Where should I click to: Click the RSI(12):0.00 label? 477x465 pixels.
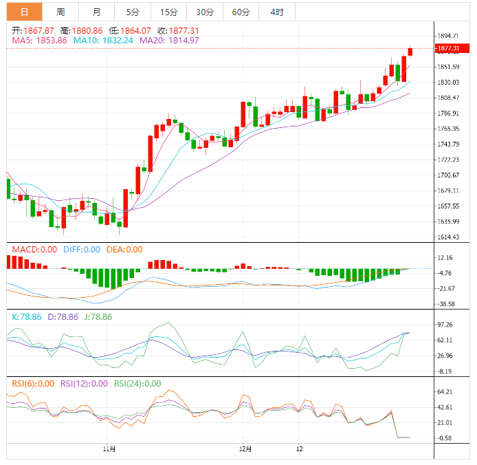[84, 384]
